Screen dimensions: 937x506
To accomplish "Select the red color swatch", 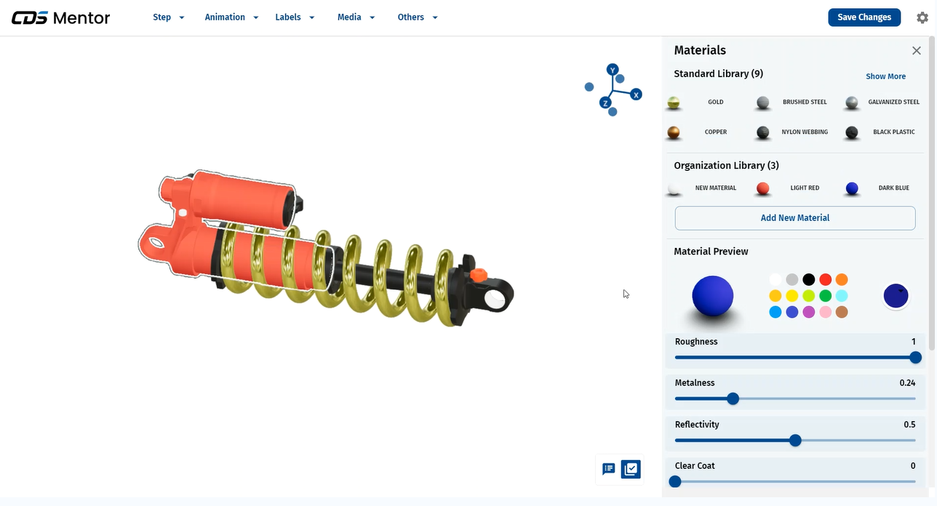I will pos(825,280).
